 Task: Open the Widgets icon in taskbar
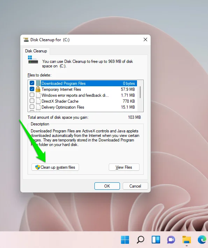click(x=156, y=240)
